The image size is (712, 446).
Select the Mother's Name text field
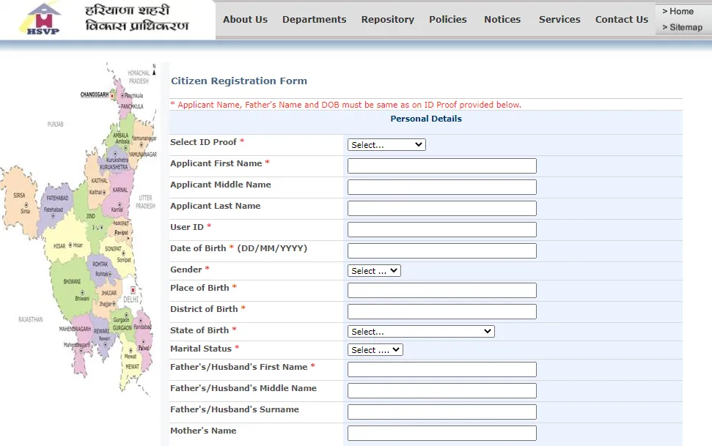[x=441, y=434]
